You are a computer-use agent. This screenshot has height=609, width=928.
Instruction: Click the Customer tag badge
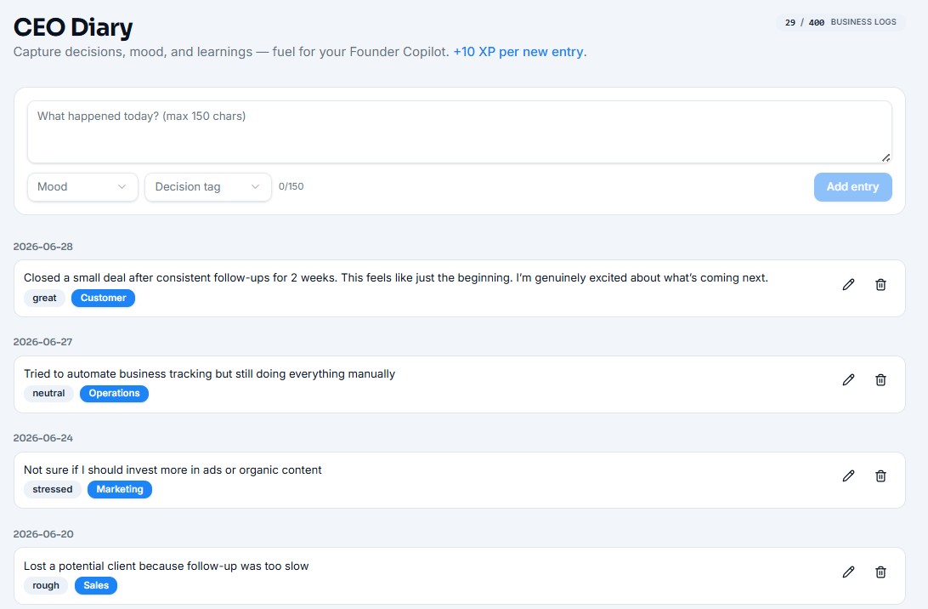pos(103,298)
